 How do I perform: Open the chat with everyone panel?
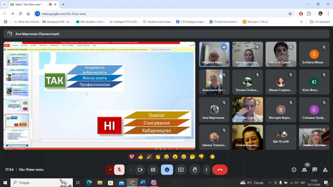[x=315, y=170]
